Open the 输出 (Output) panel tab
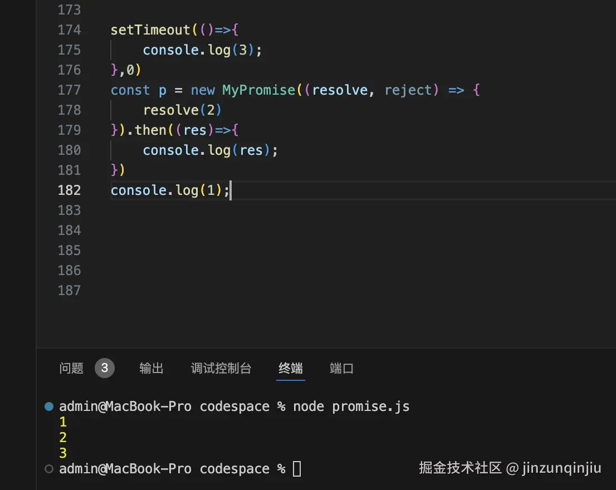 tap(151, 368)
